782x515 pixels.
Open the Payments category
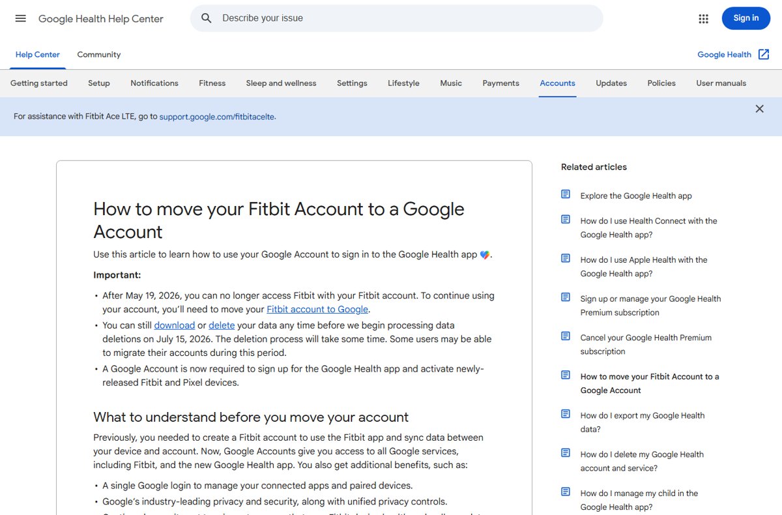pyautogui.click(x=501, y=83)
